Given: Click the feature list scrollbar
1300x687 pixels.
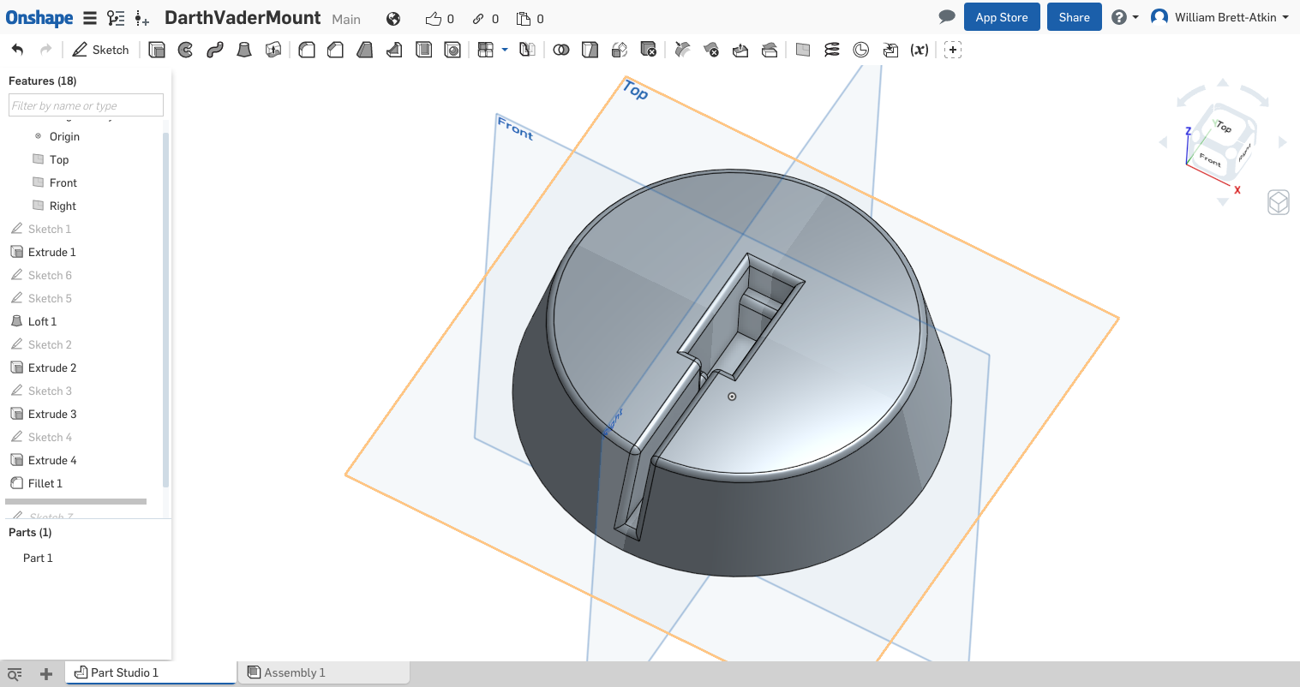Looking at the screenshot, I should click(165, 309).
